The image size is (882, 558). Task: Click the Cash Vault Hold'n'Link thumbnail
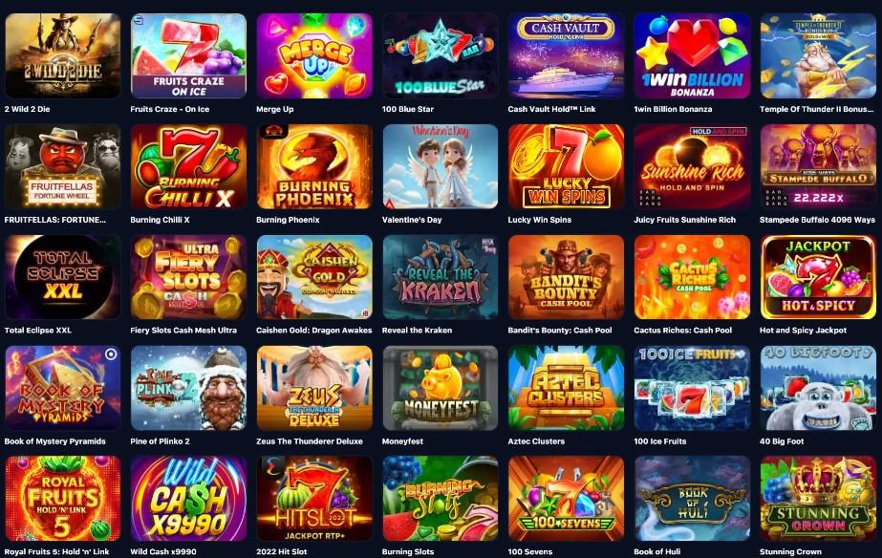tap(566, 55)
